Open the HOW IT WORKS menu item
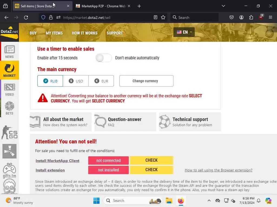 (85, 33)
